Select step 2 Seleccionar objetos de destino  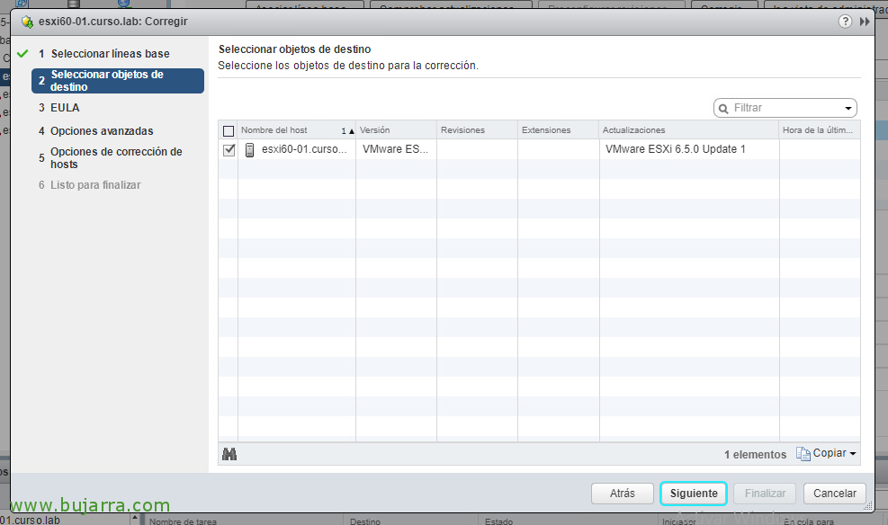pos(118,81)
